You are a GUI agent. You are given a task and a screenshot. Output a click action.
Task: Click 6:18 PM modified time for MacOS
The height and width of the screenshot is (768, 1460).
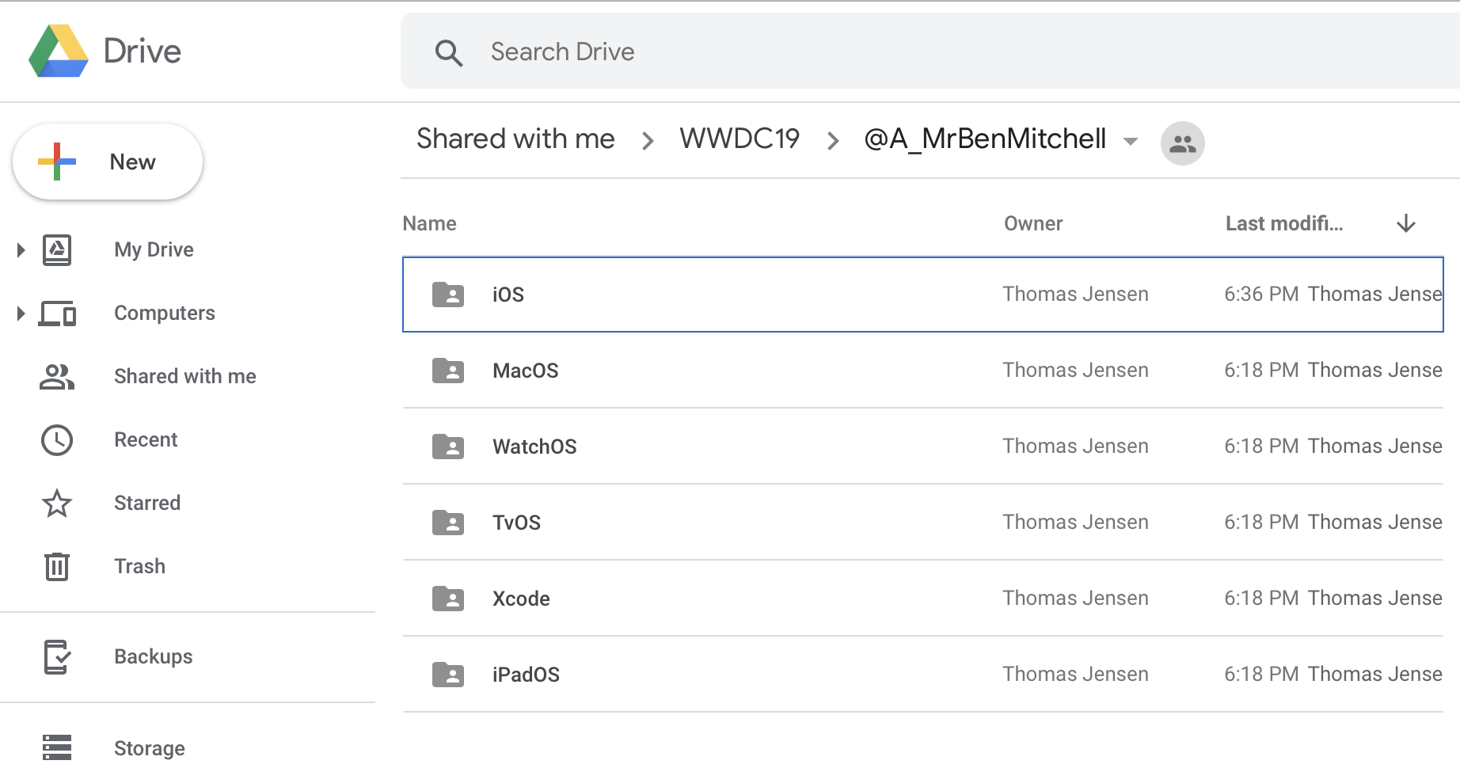click(x=1261, y=370)
